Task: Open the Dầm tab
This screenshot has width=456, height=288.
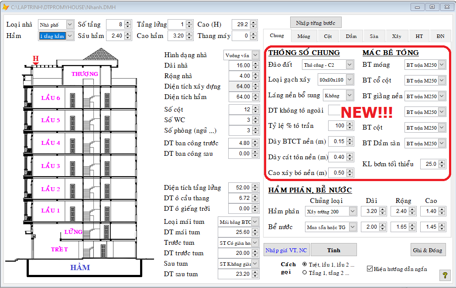Action: (351, 36)
